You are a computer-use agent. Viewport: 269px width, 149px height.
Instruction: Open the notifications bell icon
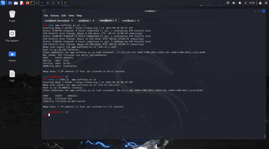pyautogui.click(x=240, y=3)
